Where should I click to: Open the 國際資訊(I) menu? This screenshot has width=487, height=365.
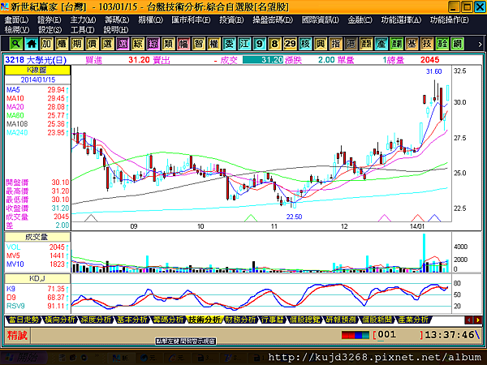tap(321, 20)
